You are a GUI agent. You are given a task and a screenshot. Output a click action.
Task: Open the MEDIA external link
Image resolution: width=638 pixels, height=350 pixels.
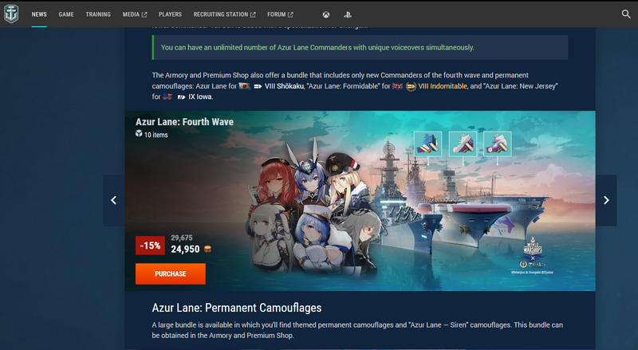coord(135,14)
